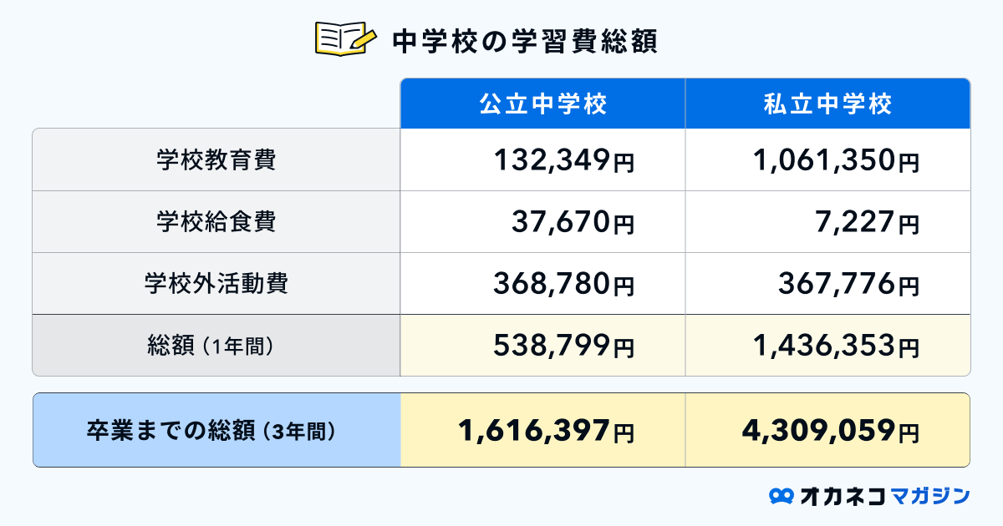
Task: Click the 132,349円 public education cost cell
Action: pos(563,160)
